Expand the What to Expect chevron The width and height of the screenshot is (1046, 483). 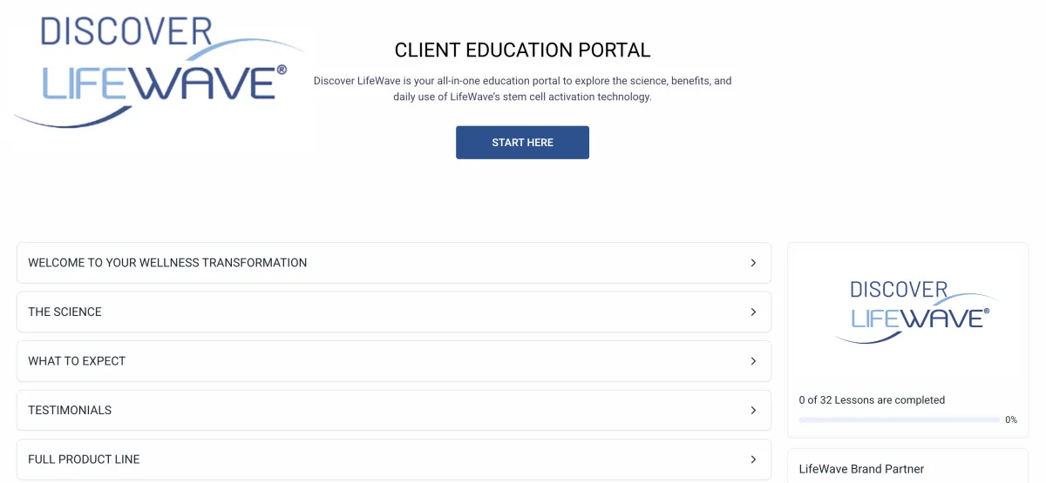pos(753,361)
